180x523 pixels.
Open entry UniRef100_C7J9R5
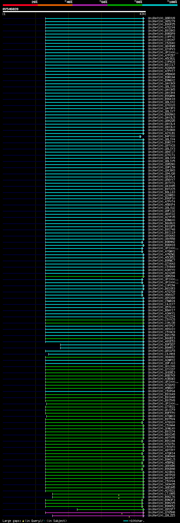[x=161, y=494]
